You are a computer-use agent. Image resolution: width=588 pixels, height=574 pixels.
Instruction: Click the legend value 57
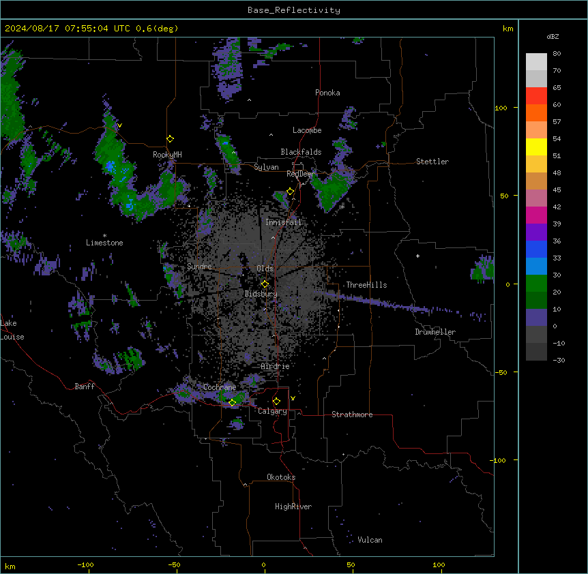click(x=557, y=122)
